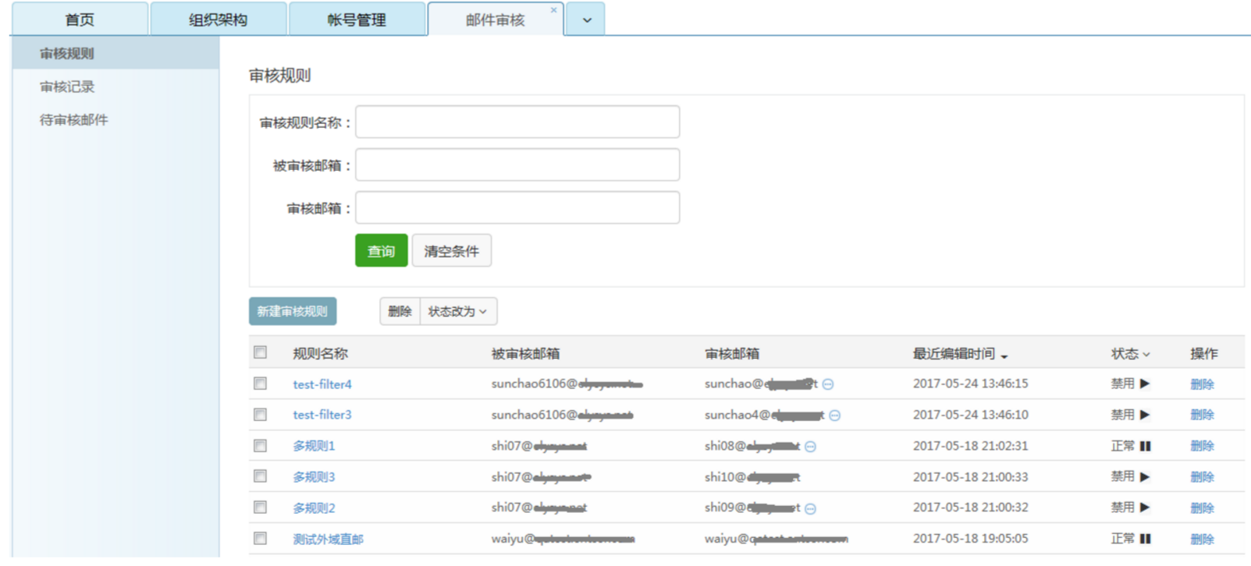The height and width of the screenshot is (566, 1251).
Task: Focus the 审核规则名称 input field
Action: click(517, 122)
